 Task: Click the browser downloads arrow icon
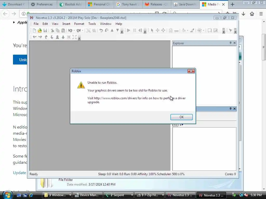click(x=243, y=14)
